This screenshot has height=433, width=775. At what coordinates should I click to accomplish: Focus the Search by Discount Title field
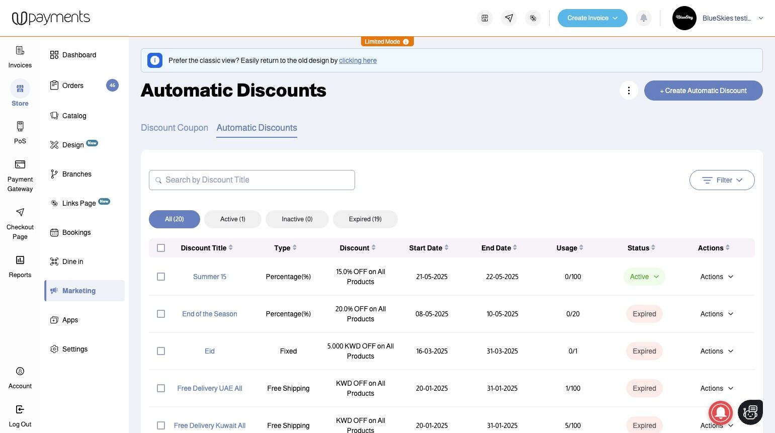[x=252, y=180]
